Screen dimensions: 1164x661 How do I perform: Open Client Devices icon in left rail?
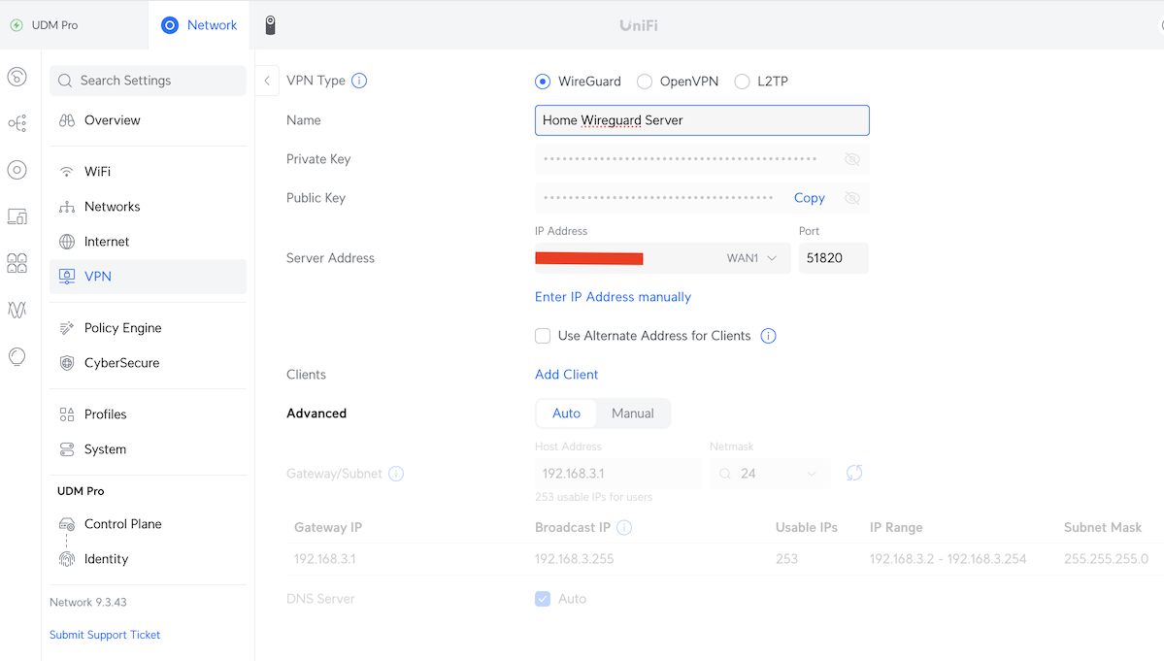click(x=17, y=216)
